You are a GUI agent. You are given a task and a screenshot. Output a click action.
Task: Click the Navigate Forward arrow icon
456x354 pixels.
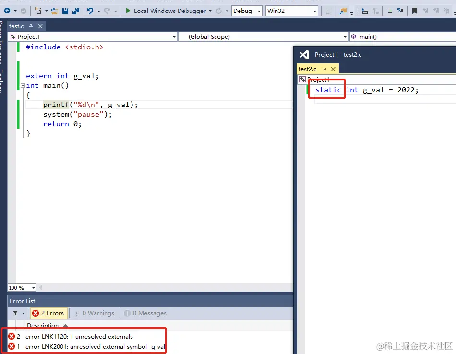pyautogui.click(x=24, y=11)
